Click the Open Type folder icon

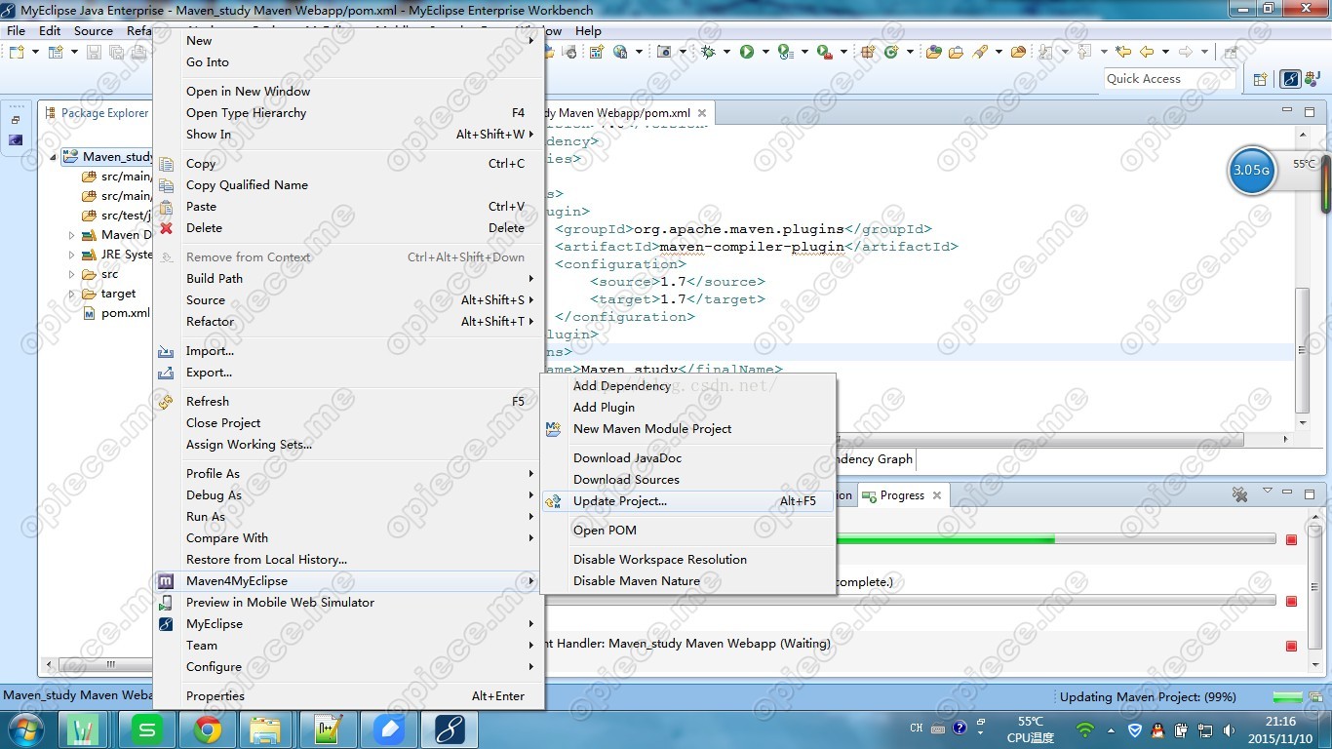tap(933, 52)
